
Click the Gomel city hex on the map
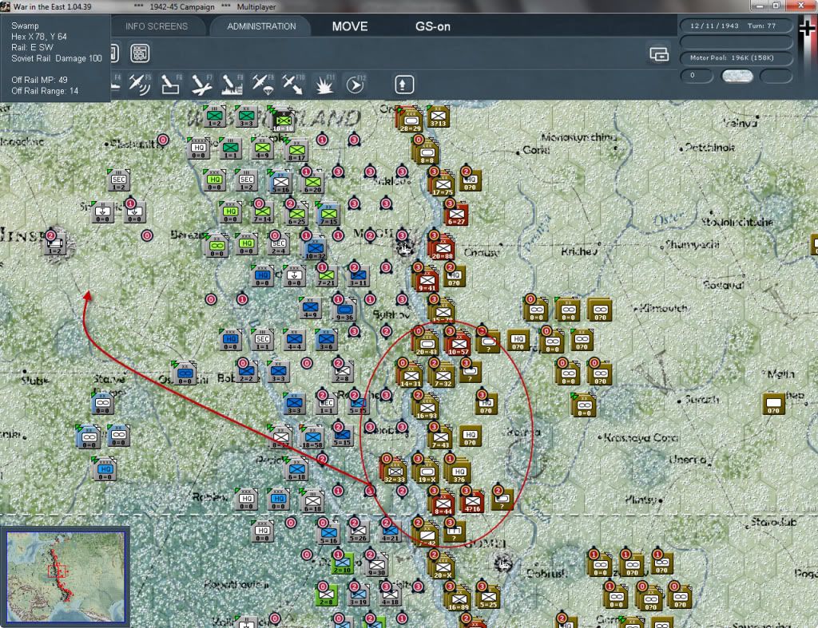point(502,563)
